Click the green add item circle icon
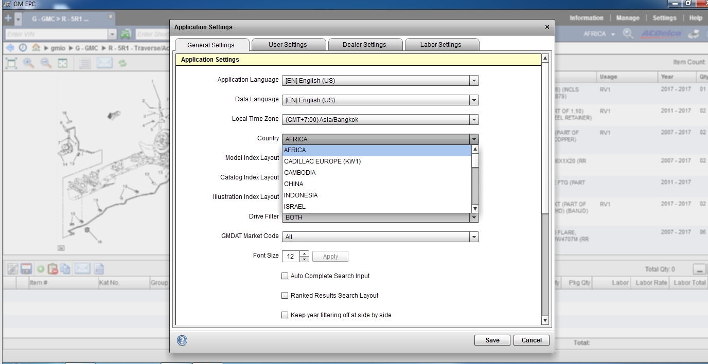 pos(40,269)
